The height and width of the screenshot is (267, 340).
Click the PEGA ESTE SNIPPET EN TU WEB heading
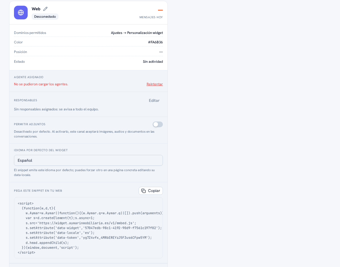[x=38, y=191]
